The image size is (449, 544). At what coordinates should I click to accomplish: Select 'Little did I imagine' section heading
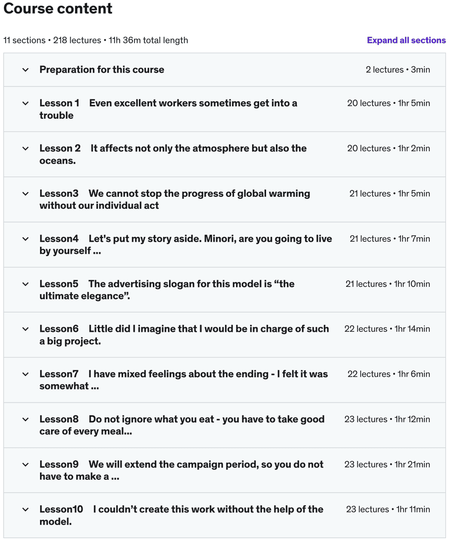point(208,329)
